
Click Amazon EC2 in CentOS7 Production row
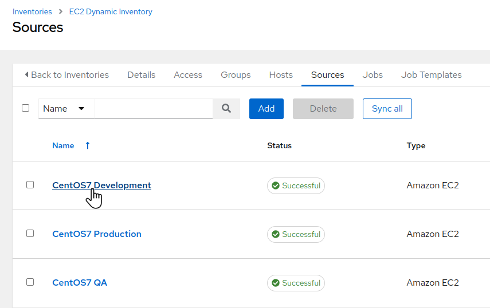point(433,234)
